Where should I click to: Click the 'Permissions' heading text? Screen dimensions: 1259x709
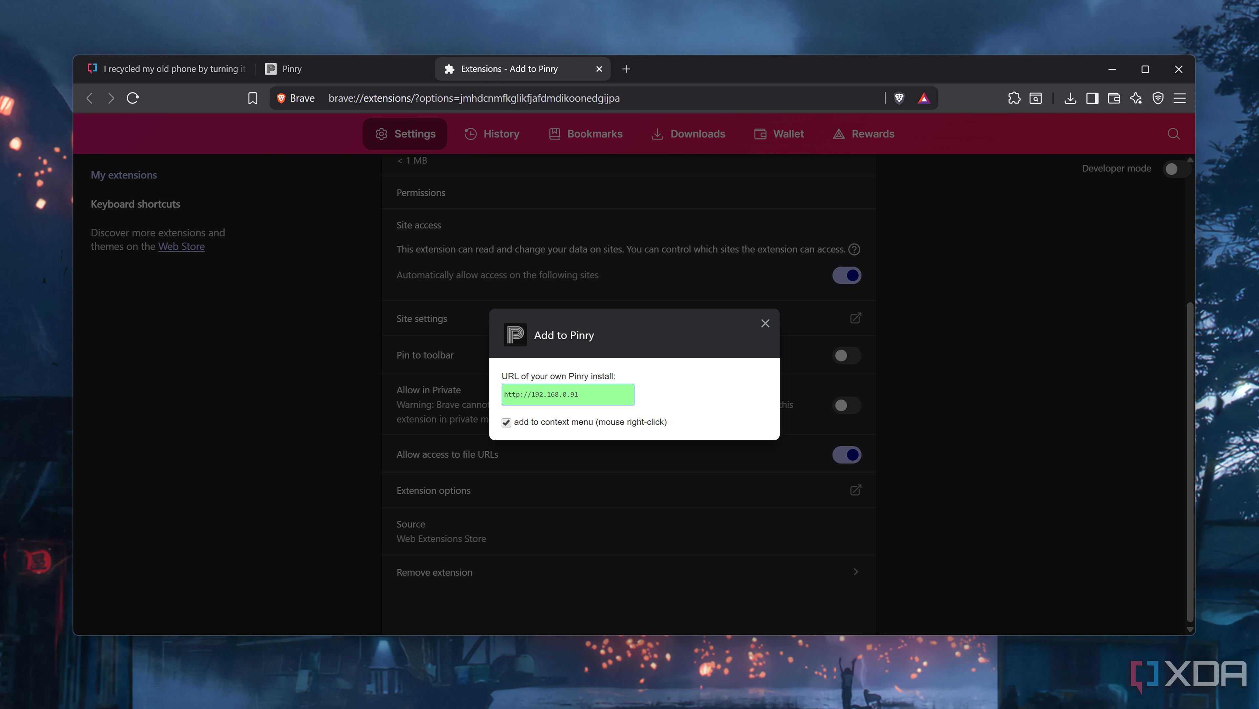coord(420,193)
